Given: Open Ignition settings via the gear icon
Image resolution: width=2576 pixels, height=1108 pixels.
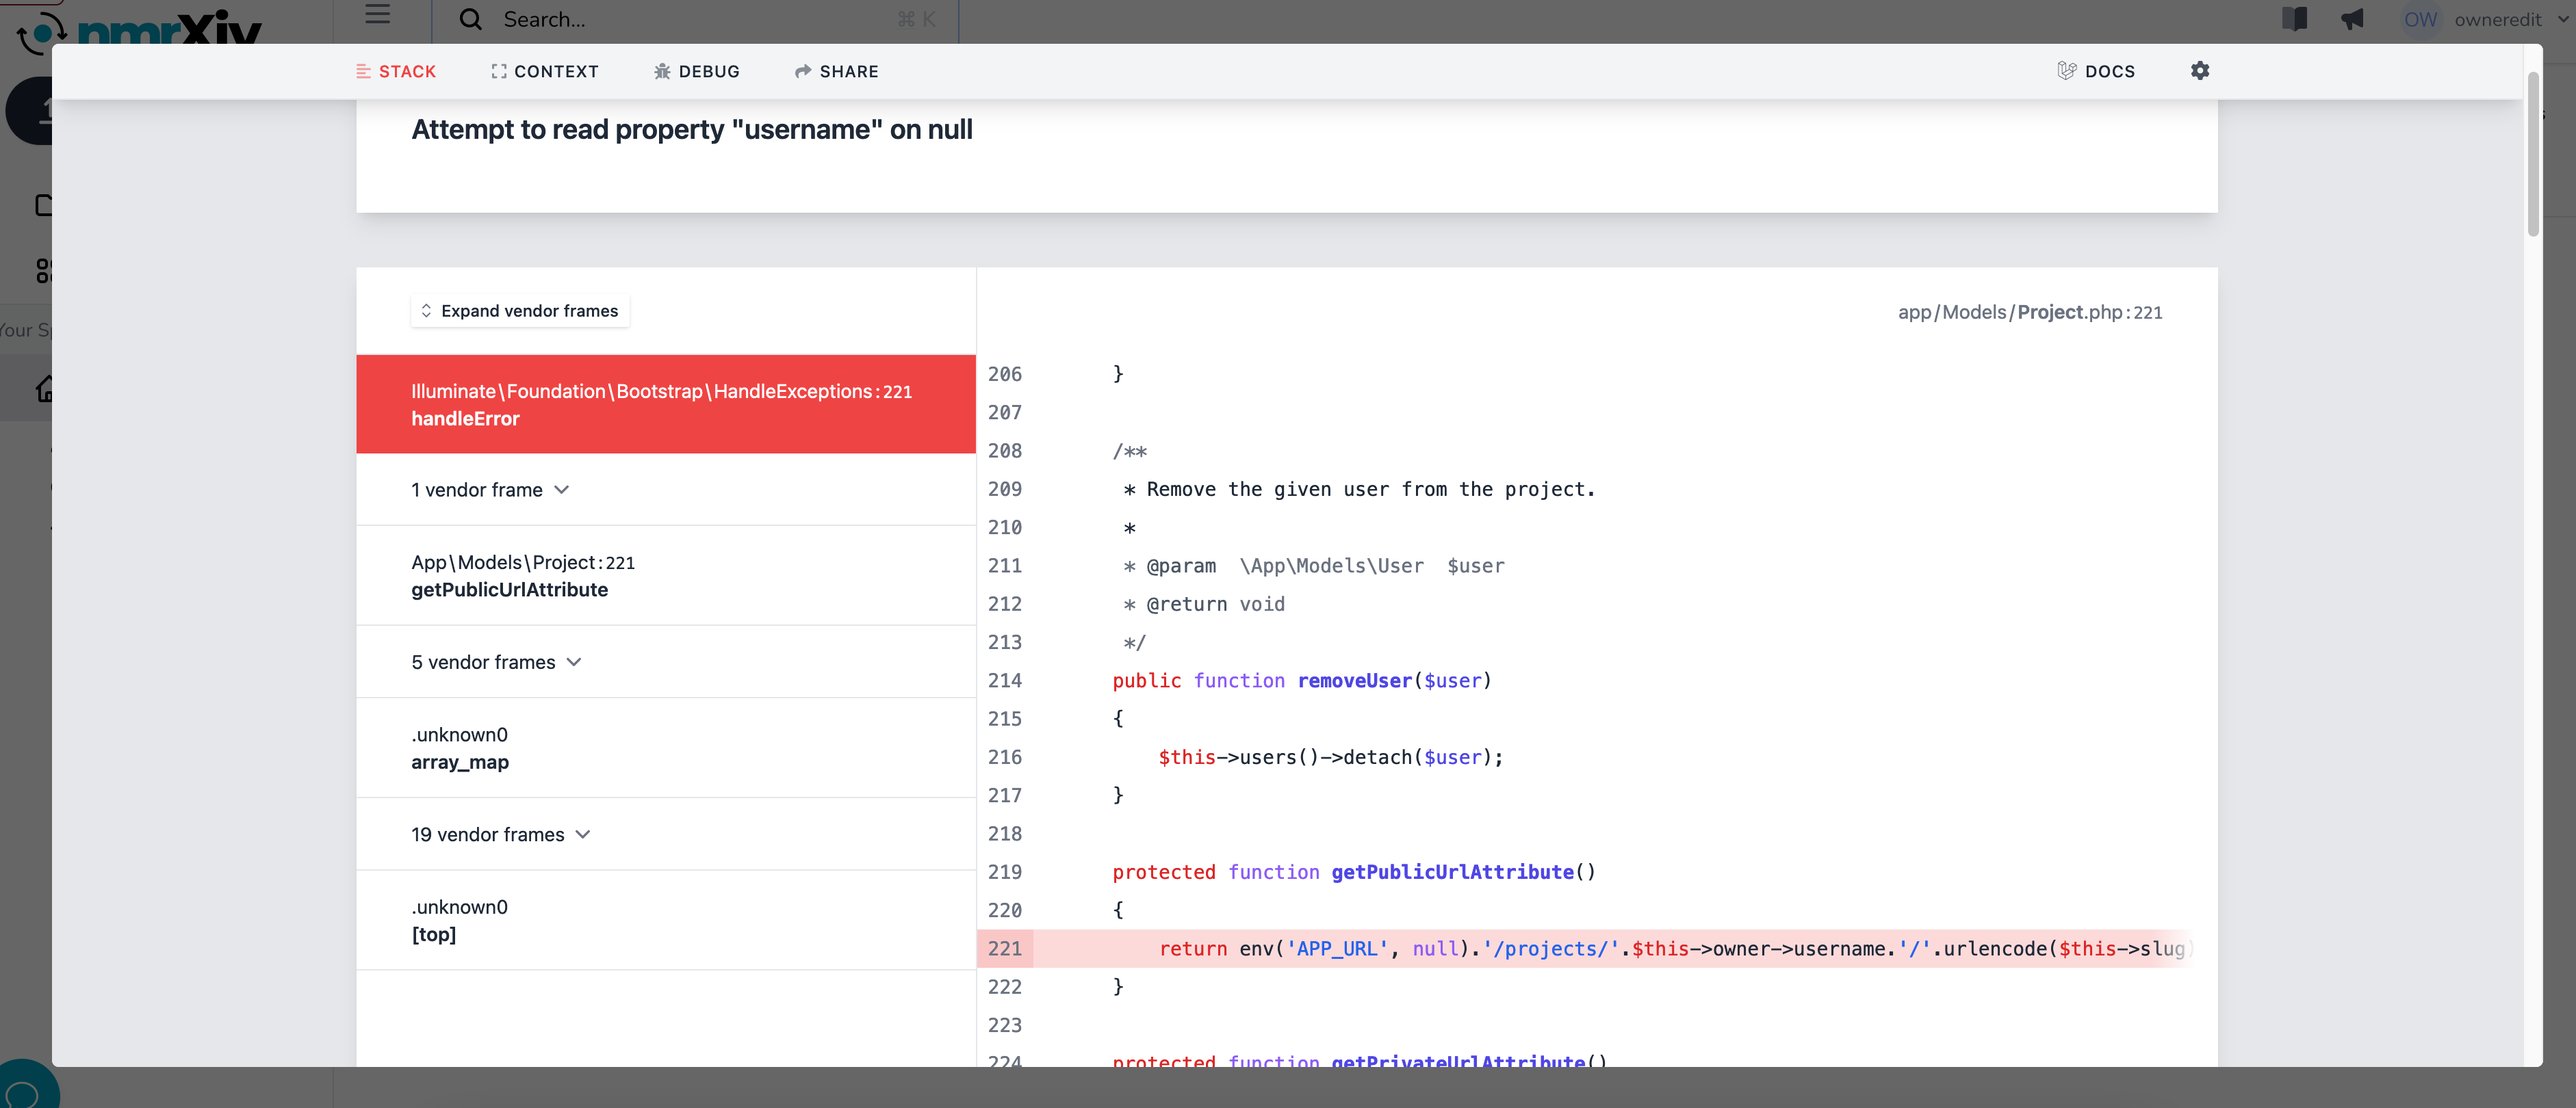Looking at the screenshot, I should 2200,71.
